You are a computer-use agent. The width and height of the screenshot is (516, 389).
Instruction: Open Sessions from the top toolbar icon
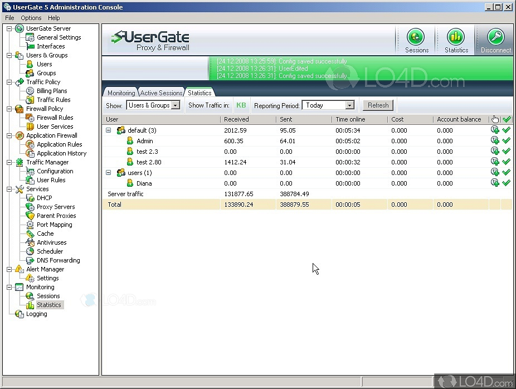click(x=416, y=38)
